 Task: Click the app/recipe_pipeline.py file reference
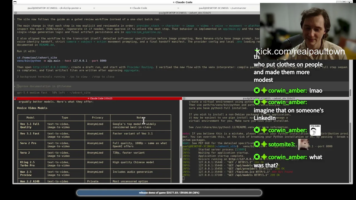[143, 32]
